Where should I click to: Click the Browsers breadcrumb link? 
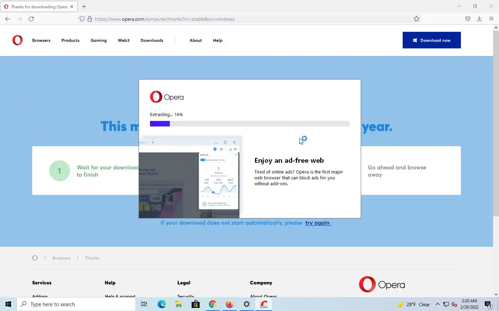pos(61,258)
